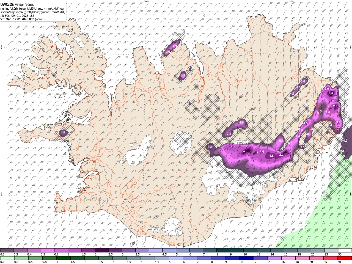Click the light pink 16 swatch in lower legend row

[288, 258]
